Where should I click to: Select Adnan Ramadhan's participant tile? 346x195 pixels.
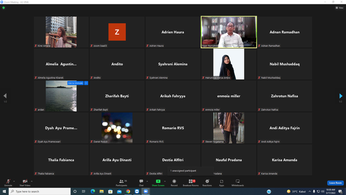coord(284,32)
